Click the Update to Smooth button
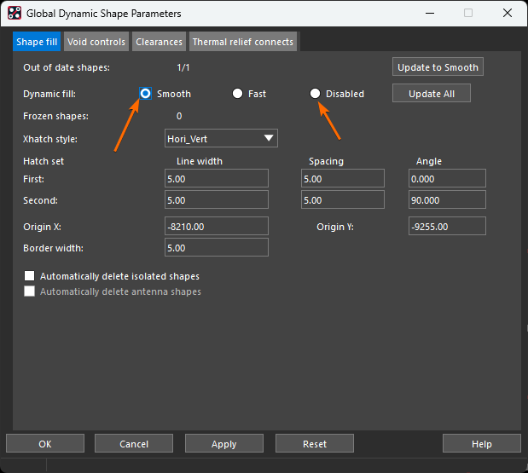 (x=438, y=67)
